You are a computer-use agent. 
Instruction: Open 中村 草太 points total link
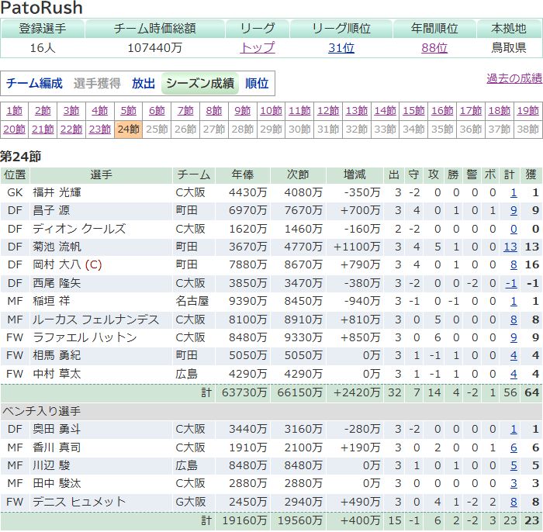click(514, 374)
